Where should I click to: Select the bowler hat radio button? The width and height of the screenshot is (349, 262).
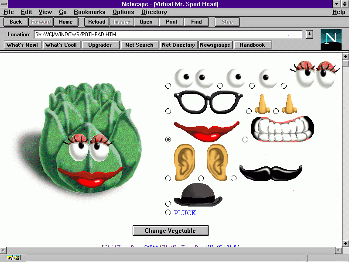coord(168,203)
